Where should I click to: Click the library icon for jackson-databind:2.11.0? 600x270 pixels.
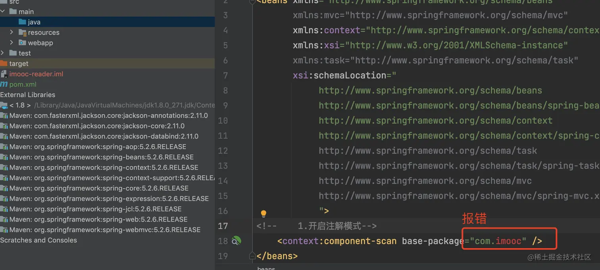point(4,136)
